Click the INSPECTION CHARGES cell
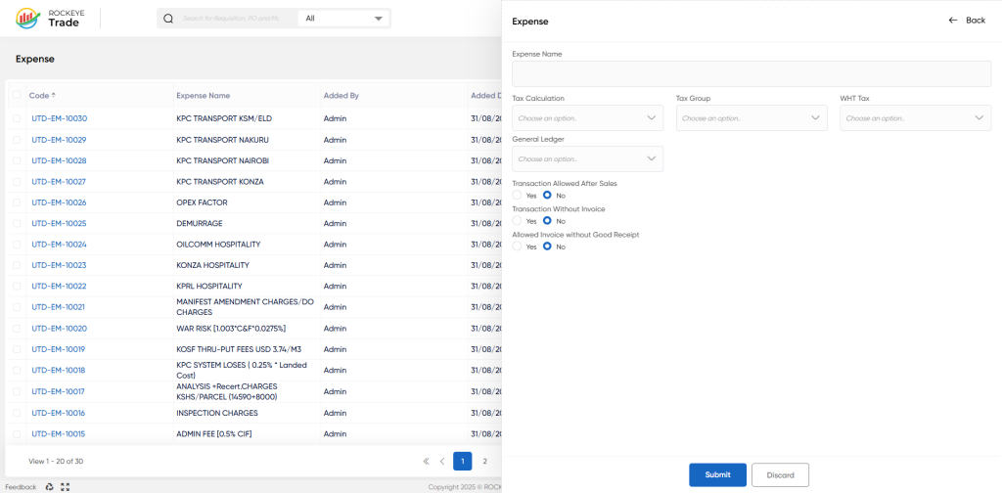Viewport: 1002px width, 493px height. click(x=217, y=413)
